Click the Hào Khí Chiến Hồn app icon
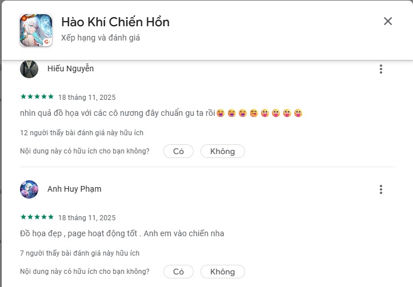The width and height of the screenshot is (413, 287). (x=36, y=30)
